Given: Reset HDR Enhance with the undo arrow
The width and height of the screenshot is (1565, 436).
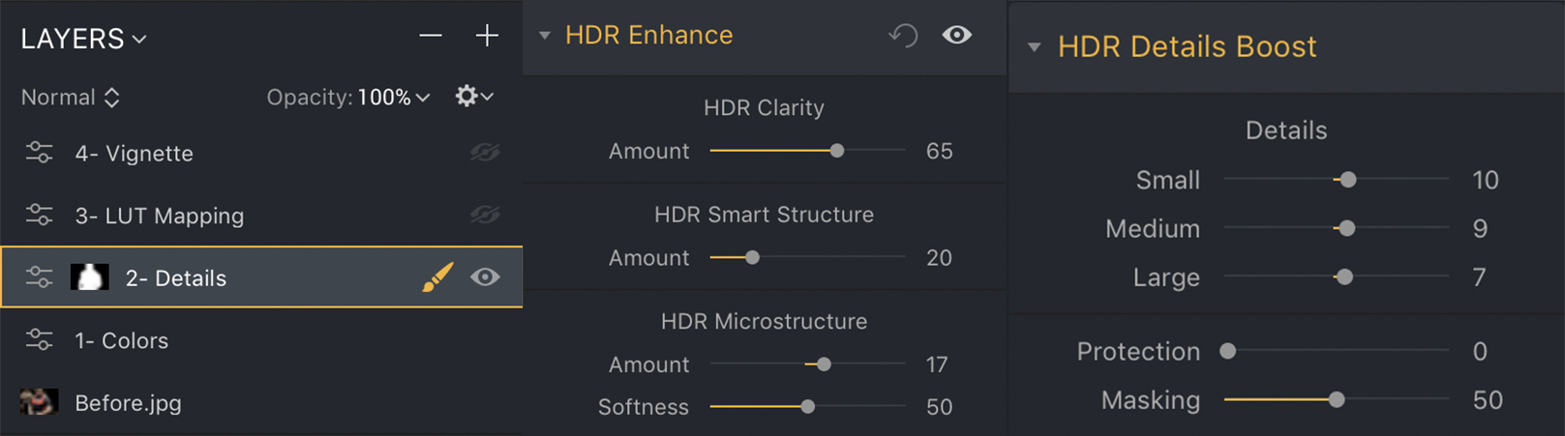Looking at the screenshot, I should [x=902, y=36].
